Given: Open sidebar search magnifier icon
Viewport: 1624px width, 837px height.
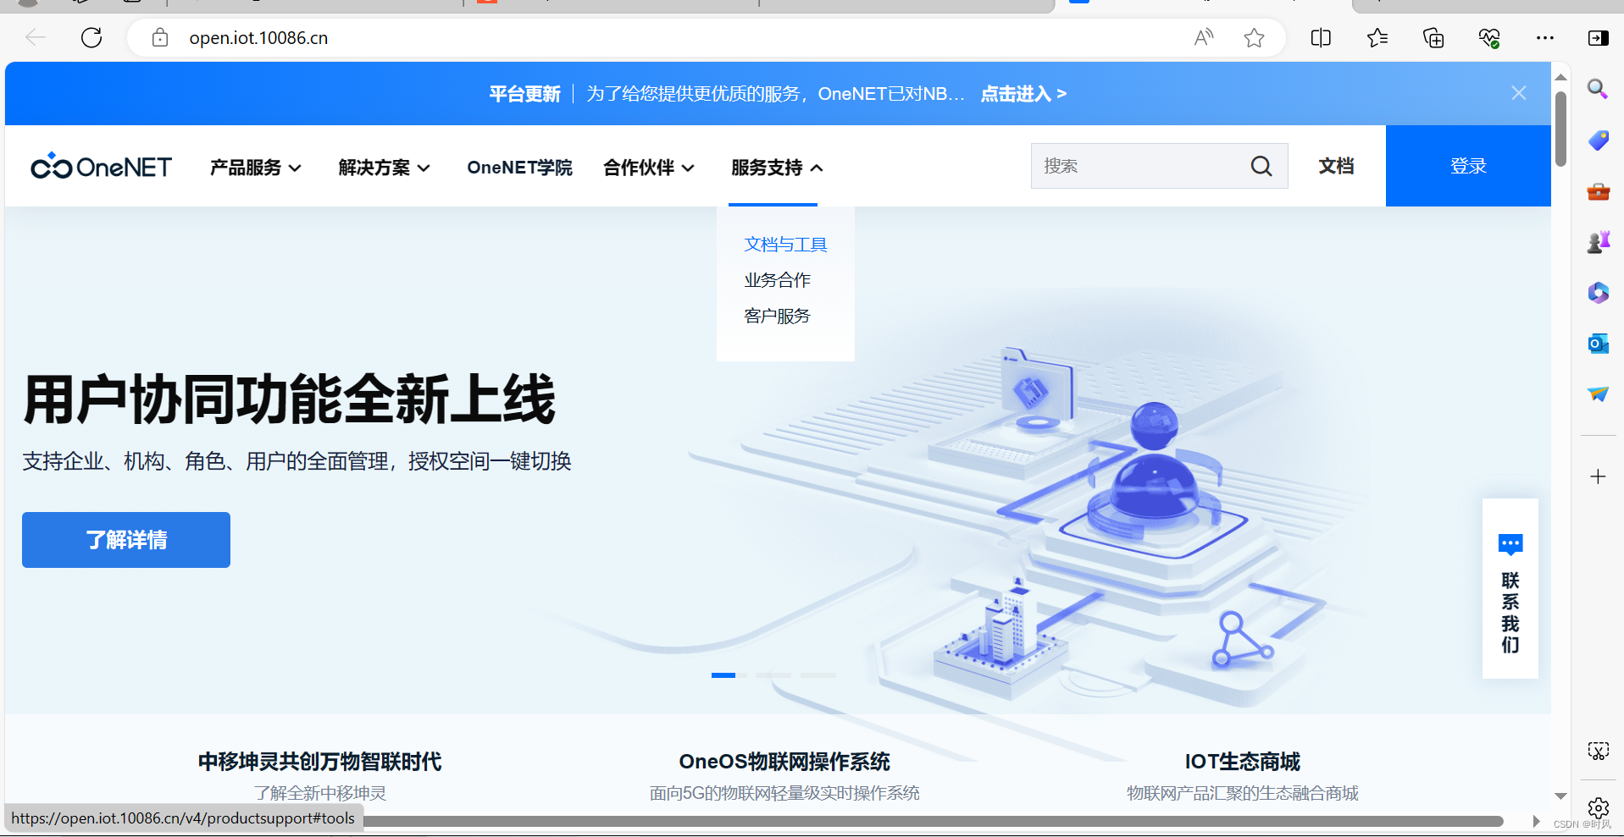Looking at the screenshot, I should click(x=1598, y=89).
